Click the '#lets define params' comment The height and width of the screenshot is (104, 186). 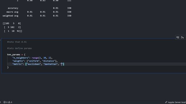pos(19,48)
